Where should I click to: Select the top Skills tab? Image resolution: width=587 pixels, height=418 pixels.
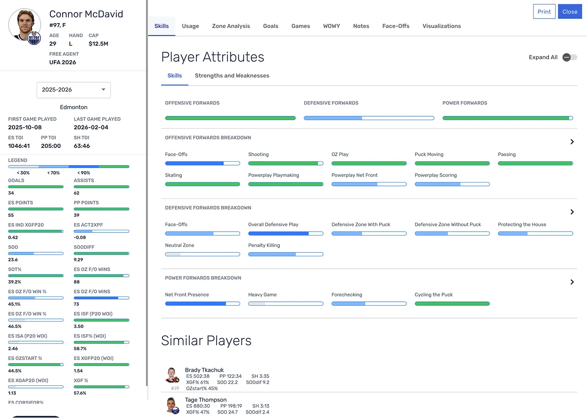pyautogui.click(x=162, y=26)
